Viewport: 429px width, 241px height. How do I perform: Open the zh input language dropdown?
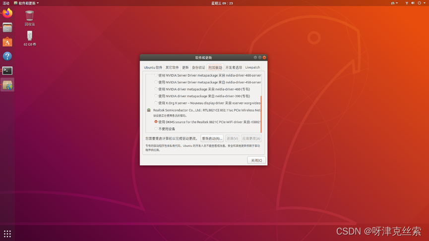pos(394,3)
